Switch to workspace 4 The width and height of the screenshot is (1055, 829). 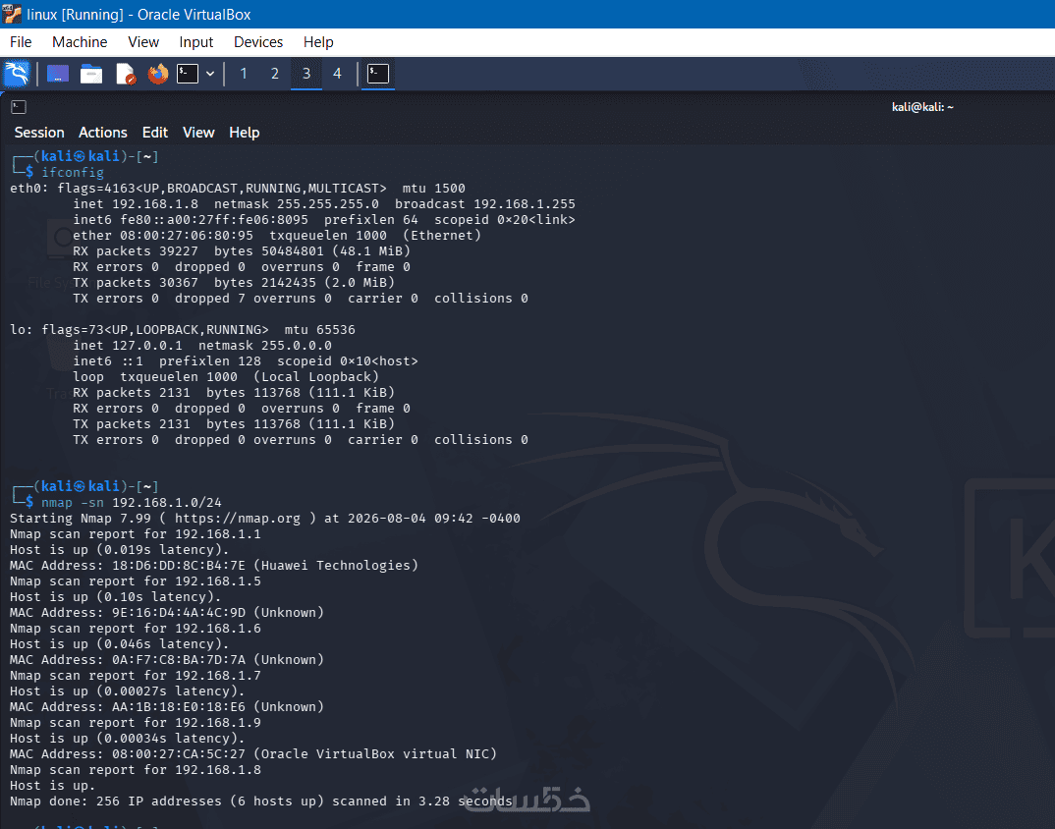(x=337, y=74)
